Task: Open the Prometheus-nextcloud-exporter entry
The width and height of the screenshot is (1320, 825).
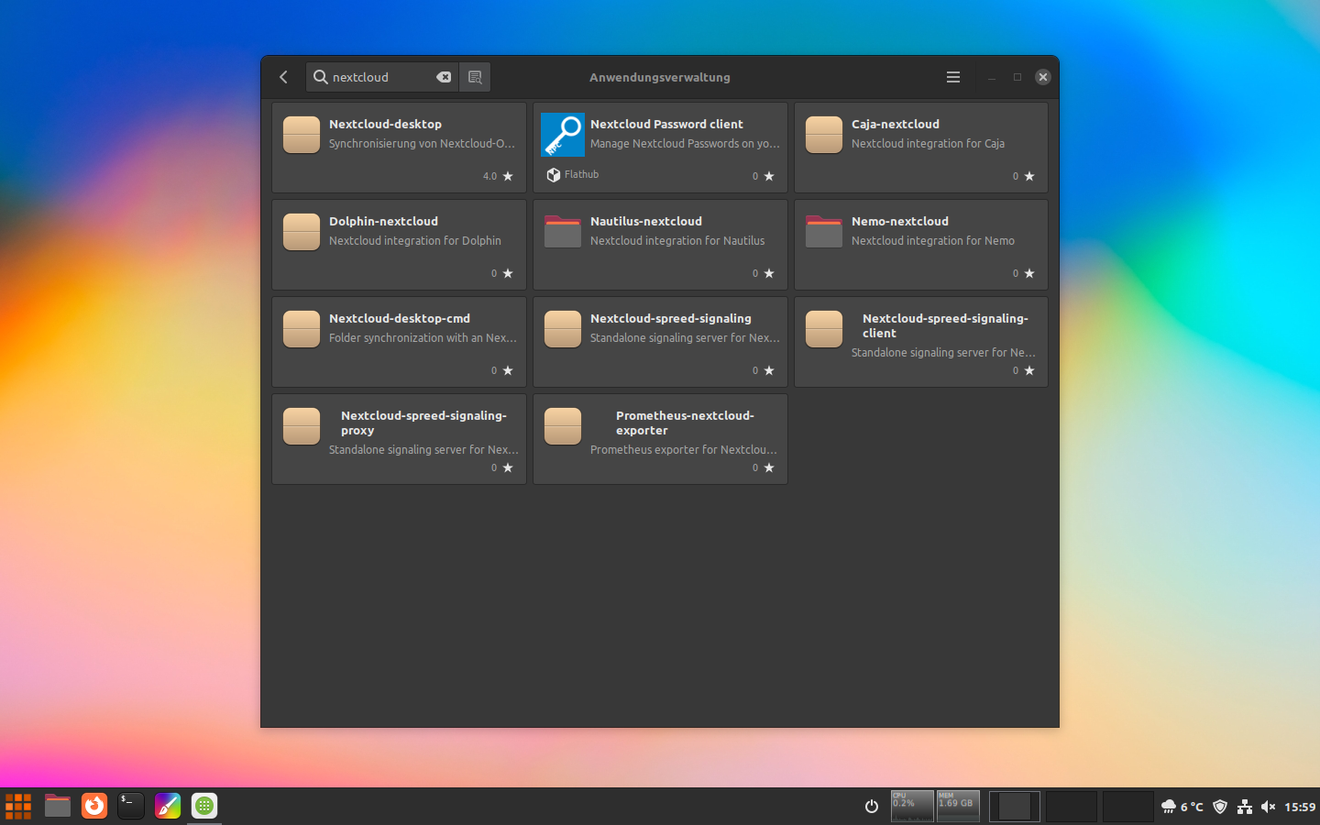Action: coord(660,439)
